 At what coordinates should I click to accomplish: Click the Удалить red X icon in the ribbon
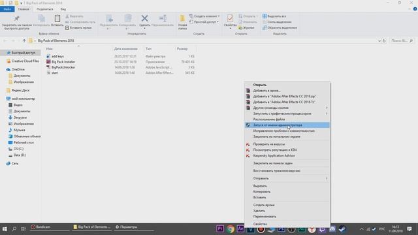click(144, 18)
